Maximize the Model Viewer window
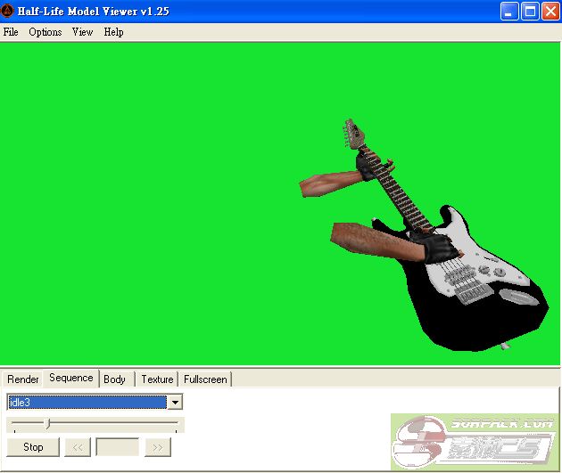 529,12
